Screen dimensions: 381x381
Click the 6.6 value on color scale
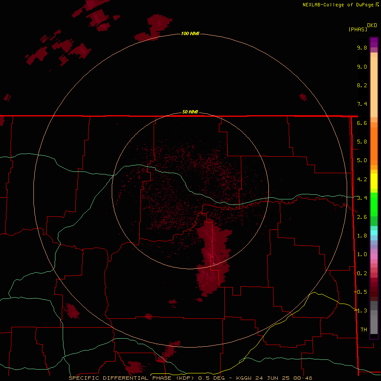tap(362, 123)
